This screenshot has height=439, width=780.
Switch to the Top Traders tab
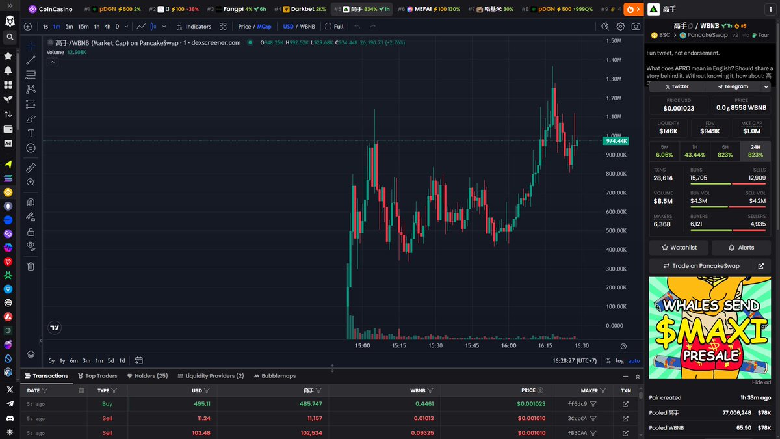point(97,376)
